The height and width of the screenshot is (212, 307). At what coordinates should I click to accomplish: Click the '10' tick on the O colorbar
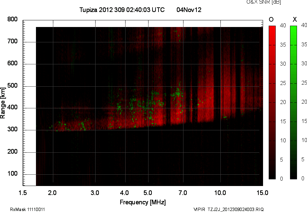click(x=283, y=140)
